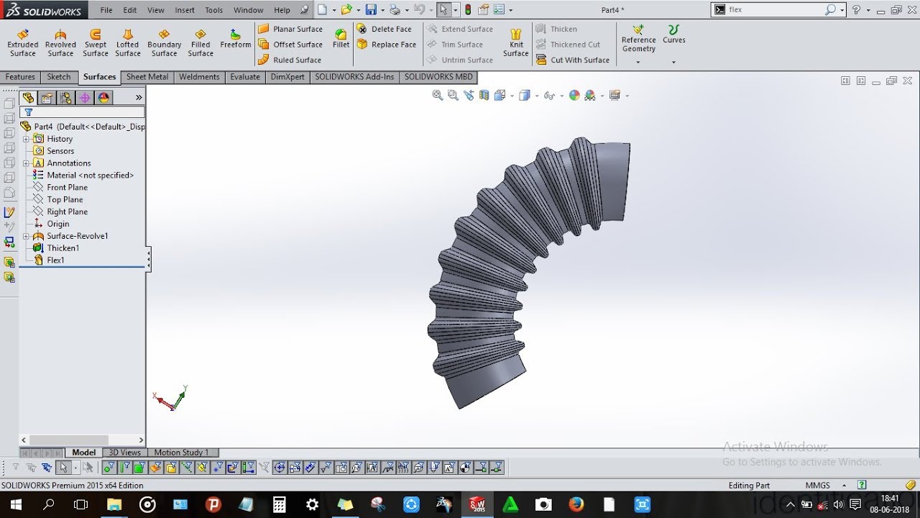The image size is (920, 518).
Task: Open the Insert menu
Action: pos(185,10)
